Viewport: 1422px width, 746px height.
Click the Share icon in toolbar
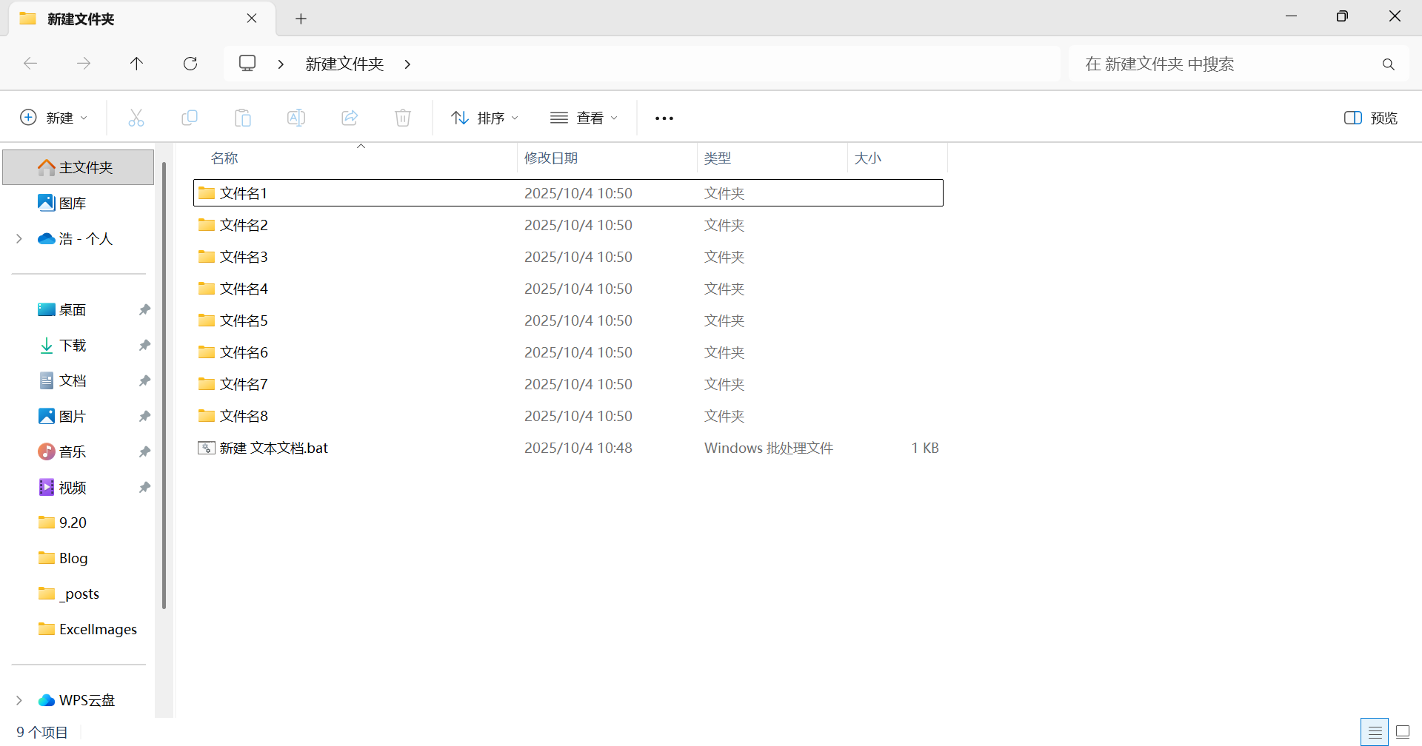[x=350, y=118]
